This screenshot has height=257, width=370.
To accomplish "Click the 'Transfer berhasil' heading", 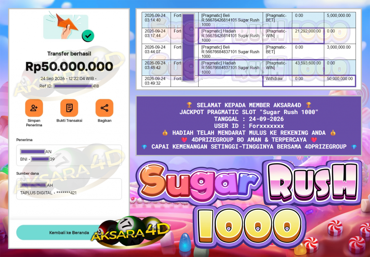I will [69, 54].
